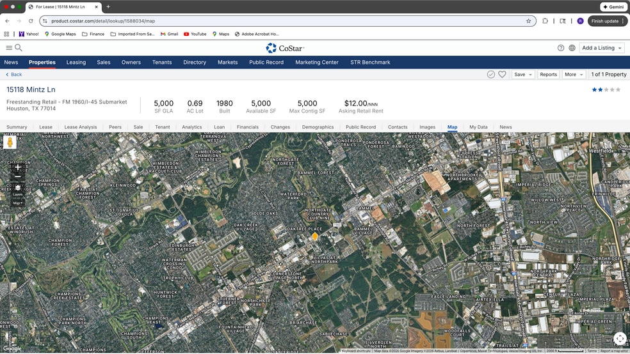Toggle the heart favorite icon
Image resolution: width=630 pixels, height=354 pixels.
point(503,75)
